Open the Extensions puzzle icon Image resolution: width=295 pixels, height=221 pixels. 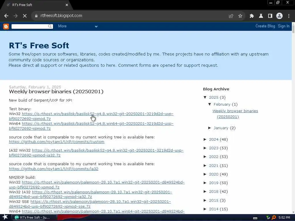pyautogui.click(x=251, y=16)
